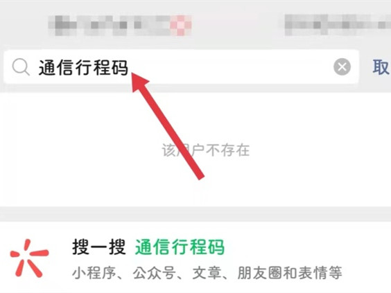Focus the search field containing 通信行程码
This screenshot has height=293, width=391.
click(x=181, y=66)
